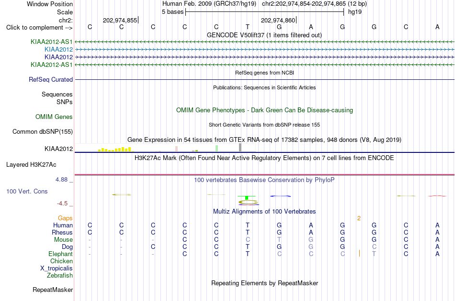Open '100 vertebrates Basewise Conservation by PhyloP' title
This screenshot has height=301, width=455.
click(264, 180)
